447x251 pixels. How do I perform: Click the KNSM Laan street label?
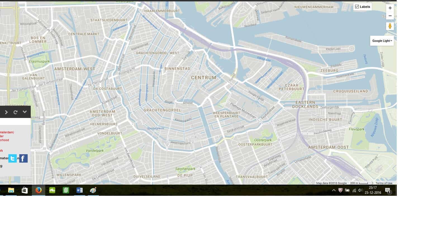coord(333,49)
